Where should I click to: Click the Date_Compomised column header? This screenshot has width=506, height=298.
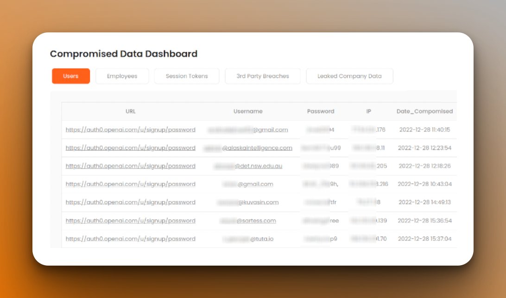pyautogui.click(x=425, y=111)
